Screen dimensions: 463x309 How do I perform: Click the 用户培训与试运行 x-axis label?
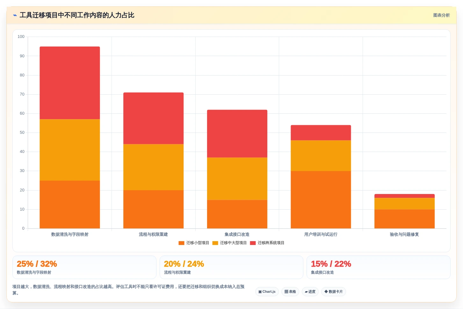(x=321, y=234)
